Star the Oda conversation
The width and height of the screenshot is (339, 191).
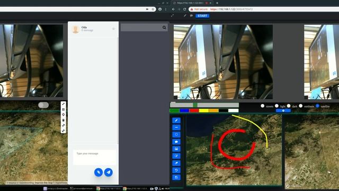coord(113,29)
